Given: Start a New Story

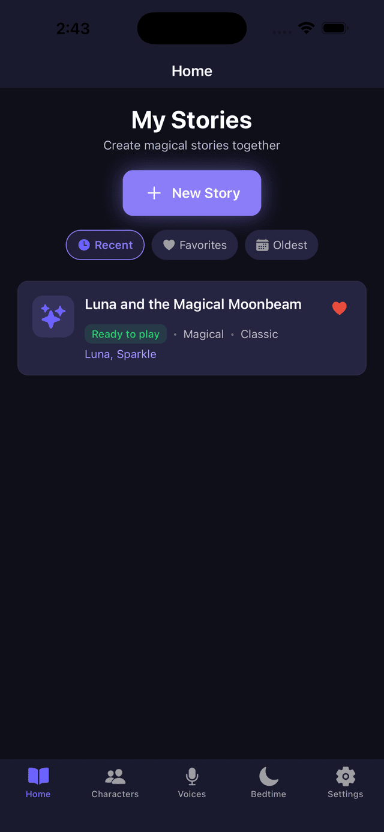Looking at the screenshot, I should [191, 193].
